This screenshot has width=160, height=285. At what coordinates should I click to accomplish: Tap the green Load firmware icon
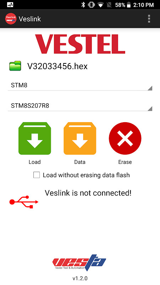34,138
